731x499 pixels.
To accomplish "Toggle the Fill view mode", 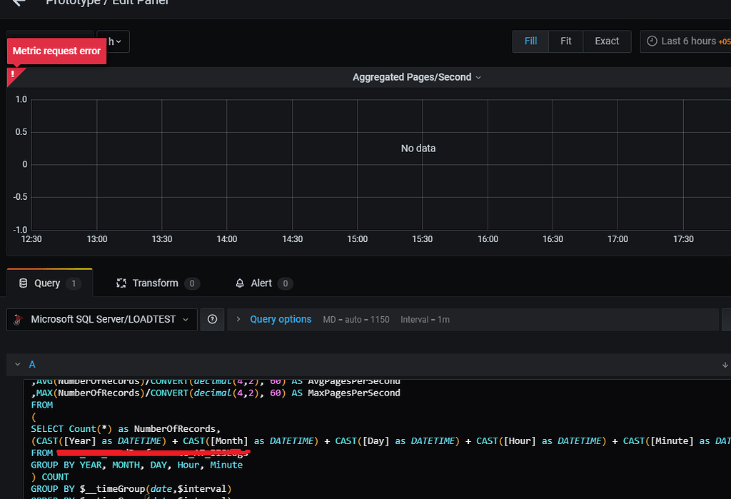I will coord(530,41).
